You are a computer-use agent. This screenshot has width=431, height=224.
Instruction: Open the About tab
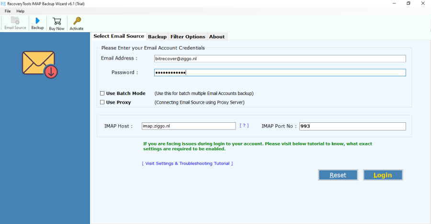pos(217,36)
